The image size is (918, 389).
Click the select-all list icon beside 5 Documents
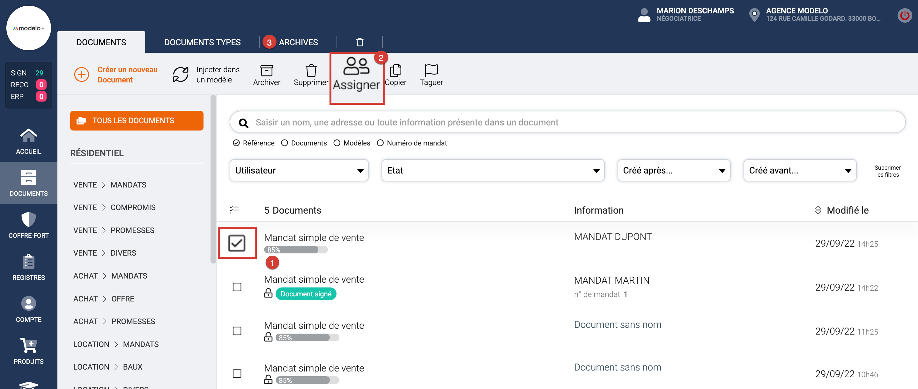[x=234, y=210]
